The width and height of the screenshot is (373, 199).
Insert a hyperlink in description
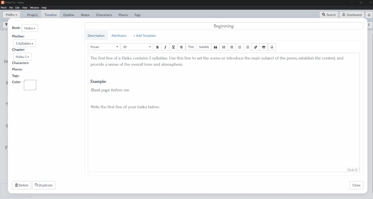pyautogui.click(x=256, y=47)
